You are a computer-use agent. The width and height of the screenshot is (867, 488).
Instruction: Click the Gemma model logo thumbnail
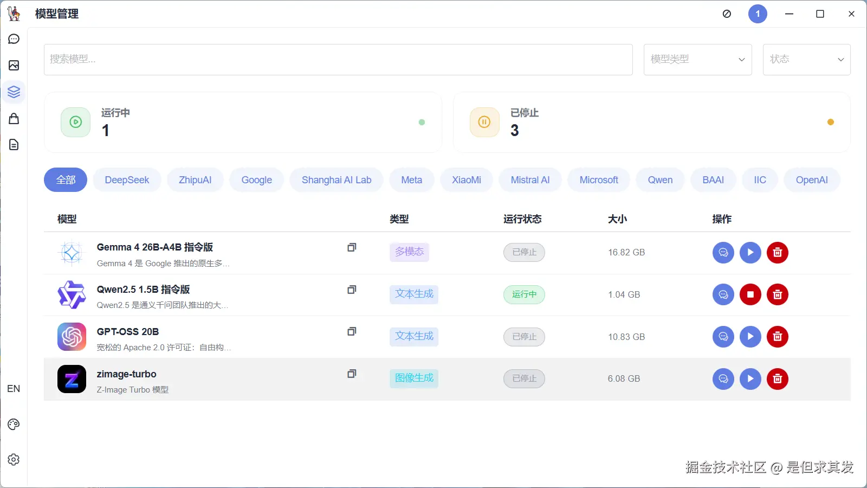pos(72,253)
